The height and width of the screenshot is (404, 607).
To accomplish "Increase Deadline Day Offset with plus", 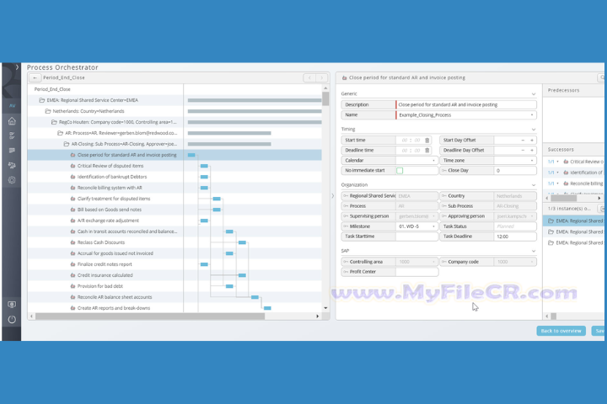I will [x=532, y=151].
